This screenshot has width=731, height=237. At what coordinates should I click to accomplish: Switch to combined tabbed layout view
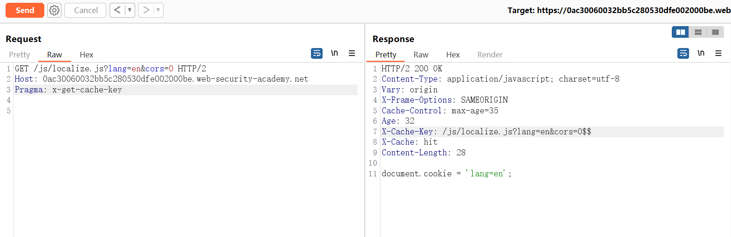[715, 32]
